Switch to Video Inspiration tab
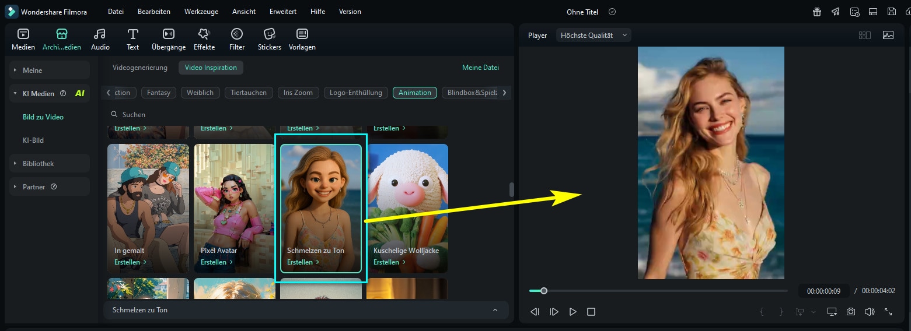The height and width of the screenshot is (331, 911). pos(211,68)
